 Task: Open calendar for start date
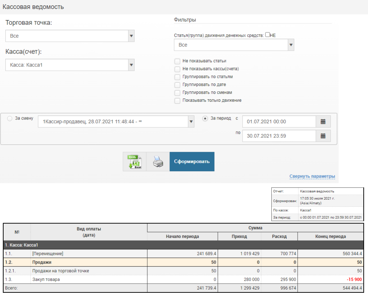point(323,122)
